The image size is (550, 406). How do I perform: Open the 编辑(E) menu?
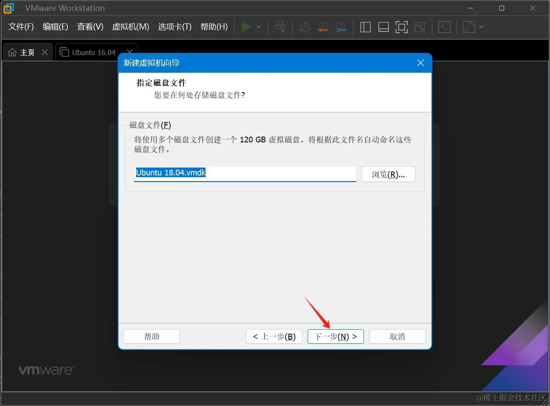coord(56,27)
